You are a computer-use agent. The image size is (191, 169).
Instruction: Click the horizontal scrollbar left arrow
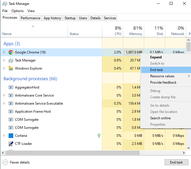click(x=3, y=153)
